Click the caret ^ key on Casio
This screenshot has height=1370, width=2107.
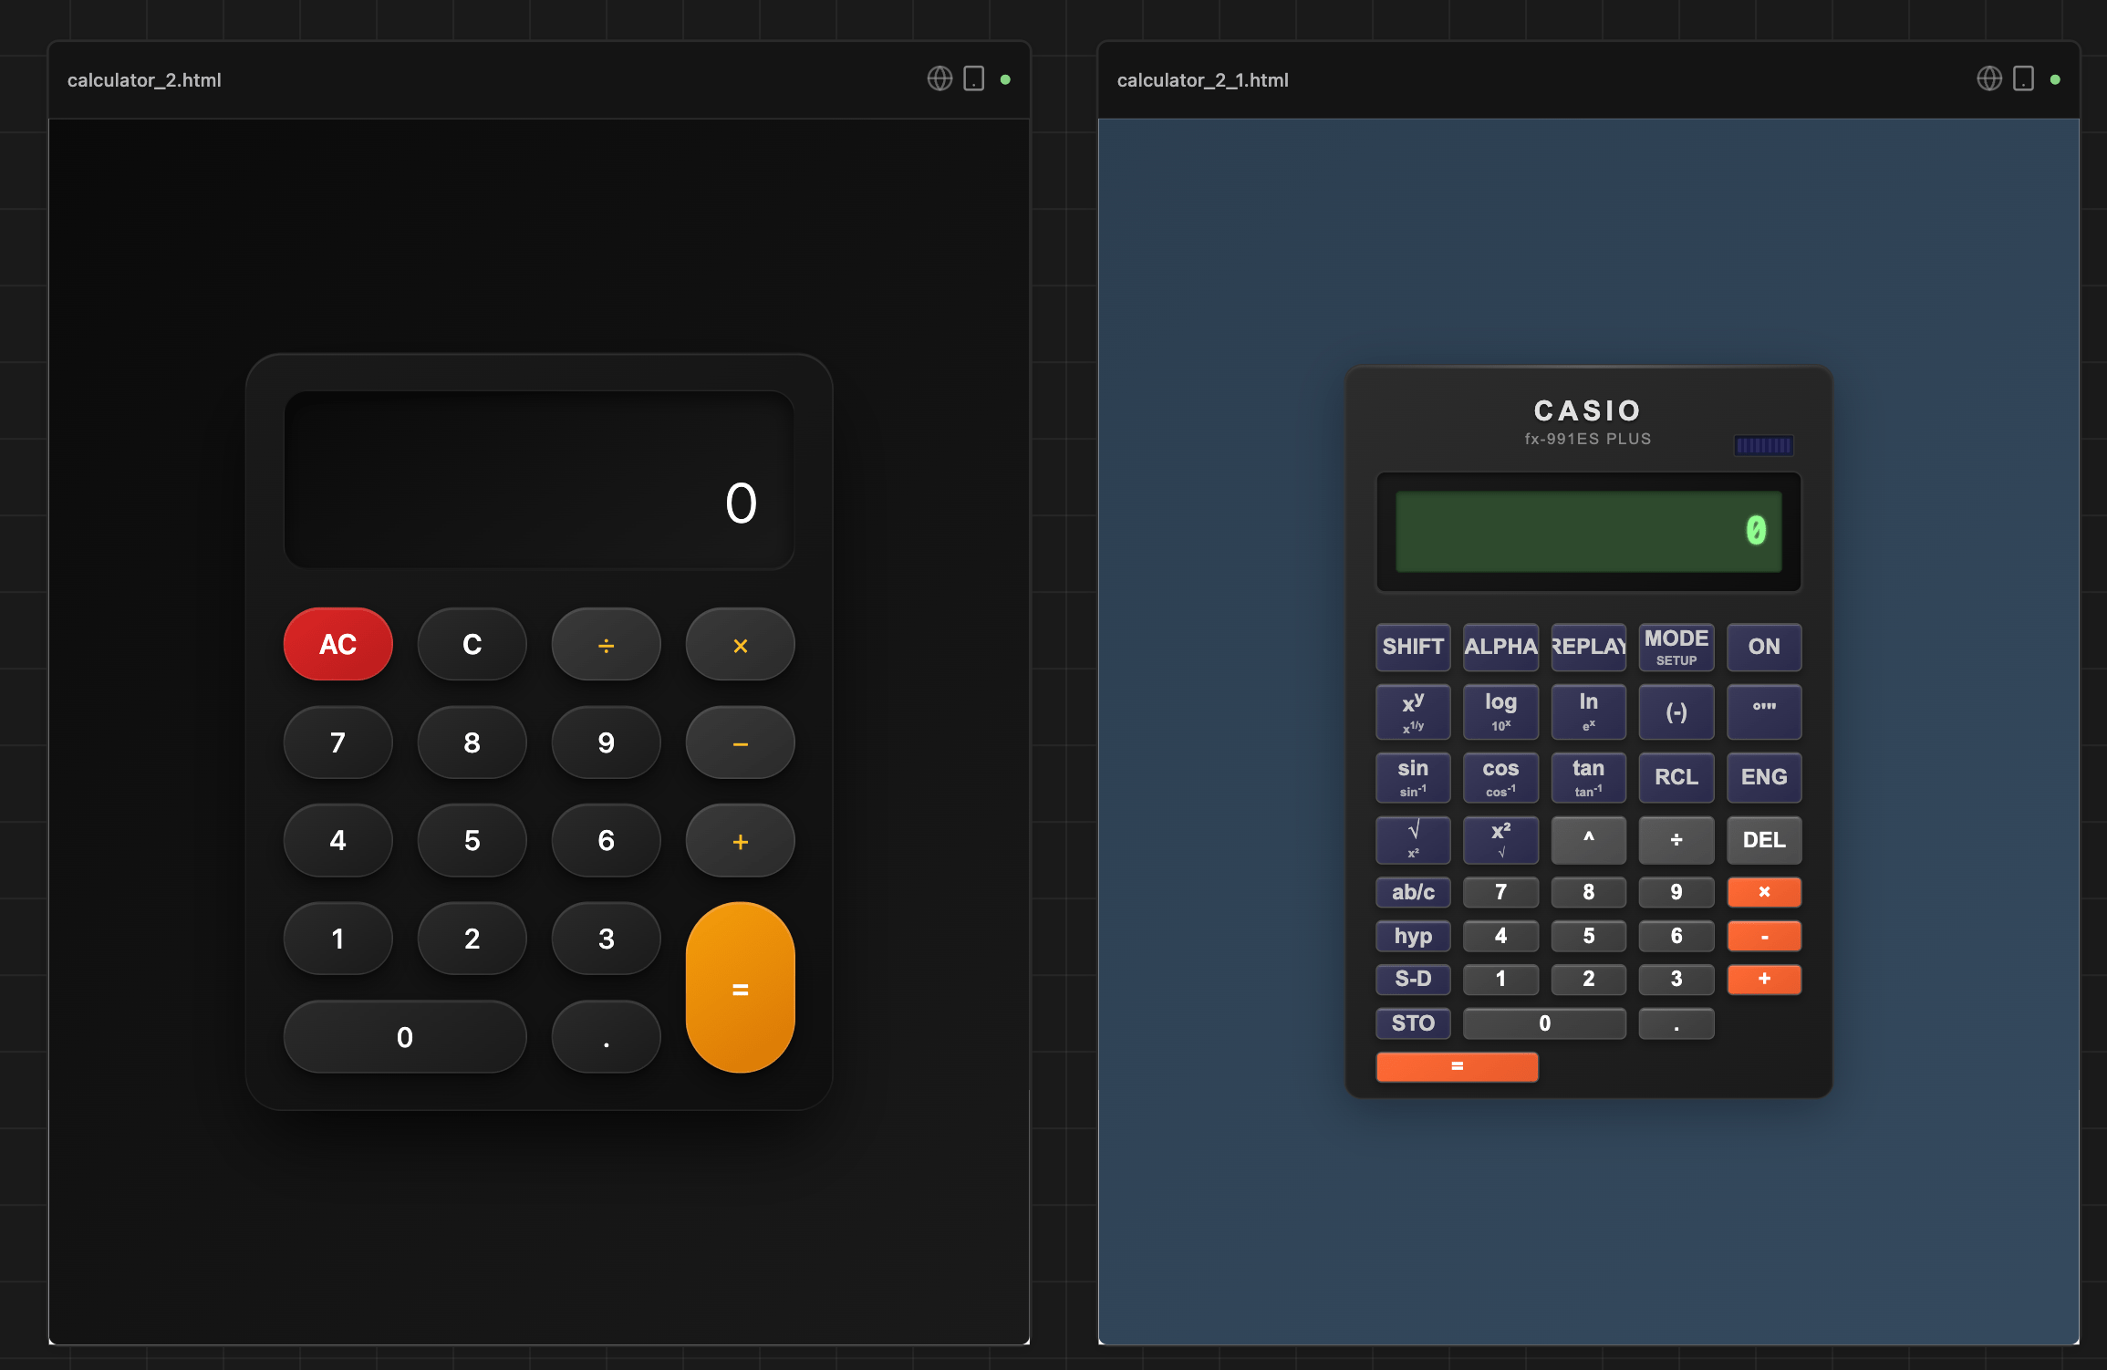coord(1588,840)
